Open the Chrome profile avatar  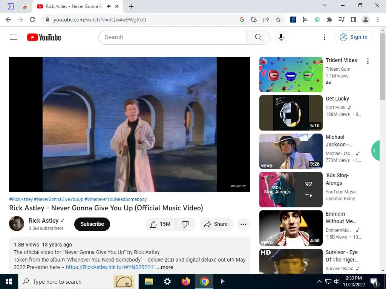pyautogui.click(x=366, y=20)
